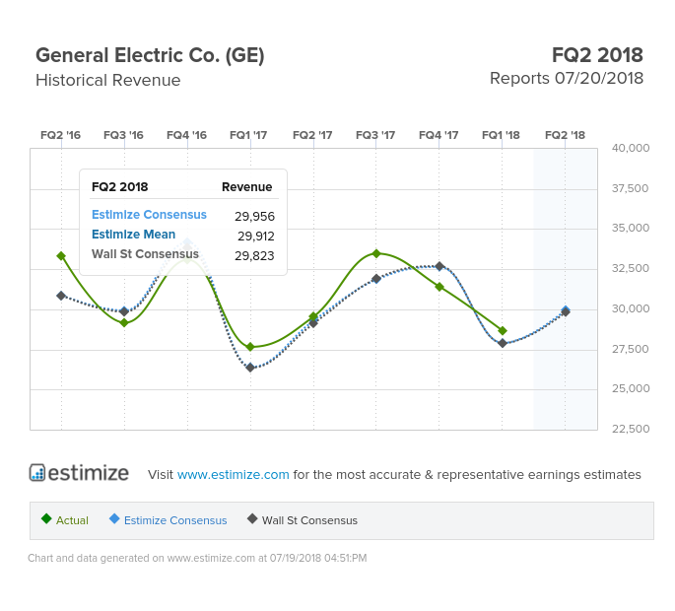Viewport: 675px width, 611px height.
Task: Click the 22,500 y-axis label
Action: (x=631, y=429)
